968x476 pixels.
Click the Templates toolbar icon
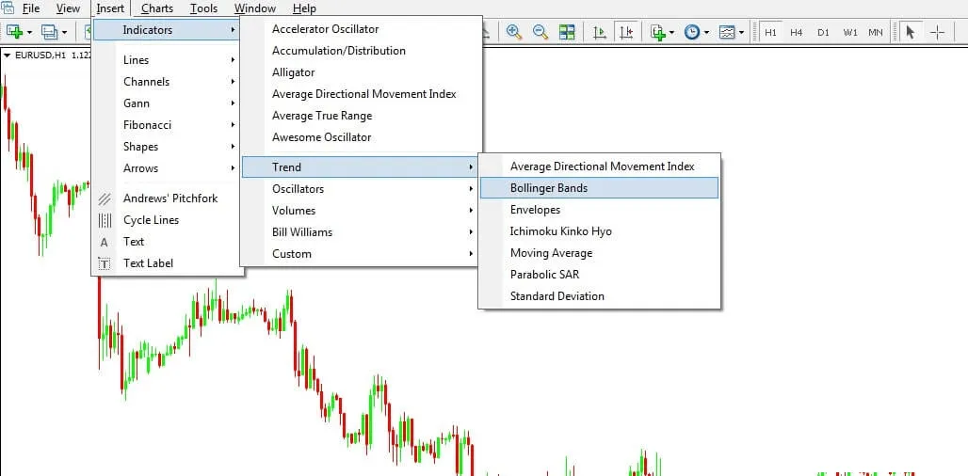pos(727,32)
